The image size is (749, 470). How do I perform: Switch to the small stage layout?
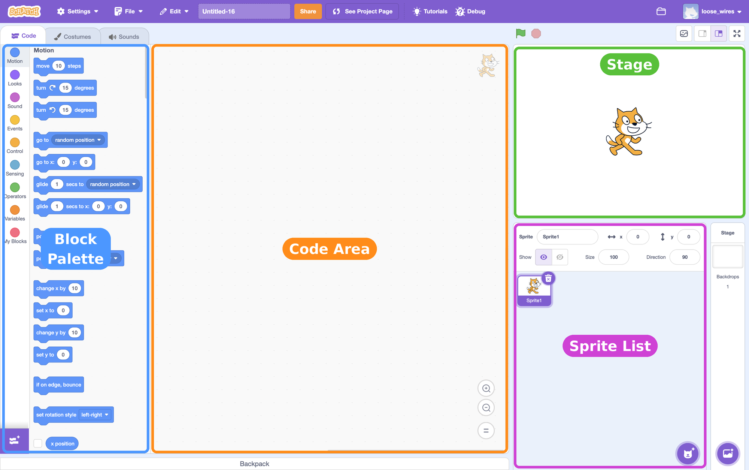[703, 33]
